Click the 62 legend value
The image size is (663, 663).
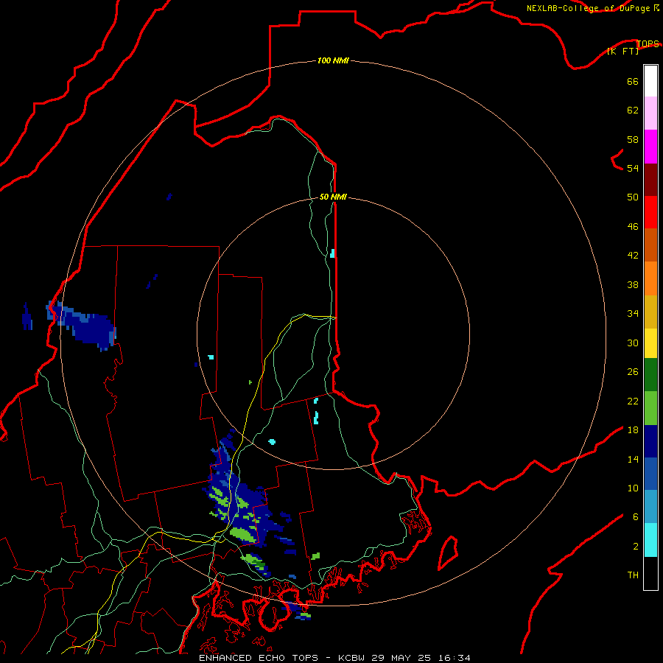click(633, 110)
